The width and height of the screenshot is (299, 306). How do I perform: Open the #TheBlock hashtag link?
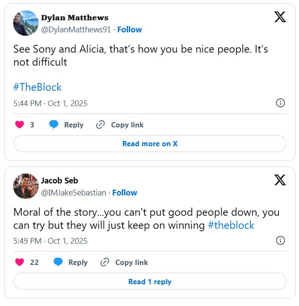tap(38, 87)
